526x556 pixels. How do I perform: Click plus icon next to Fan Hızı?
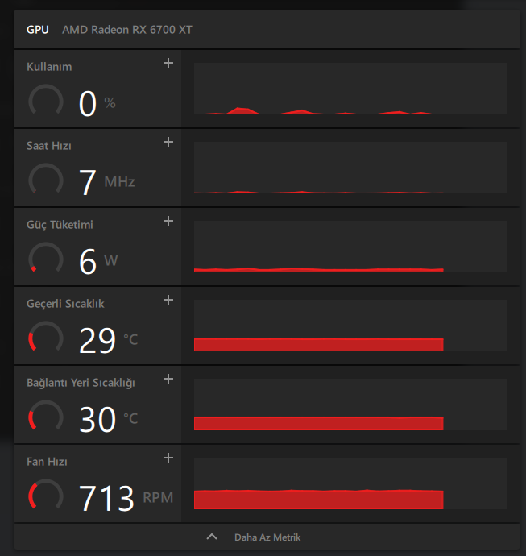click(168, 458)
